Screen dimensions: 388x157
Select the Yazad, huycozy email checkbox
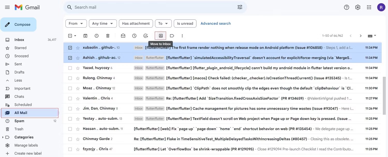(70, 68)
